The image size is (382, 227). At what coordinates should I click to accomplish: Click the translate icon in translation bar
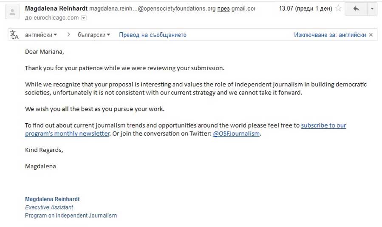tap(14, 35)
